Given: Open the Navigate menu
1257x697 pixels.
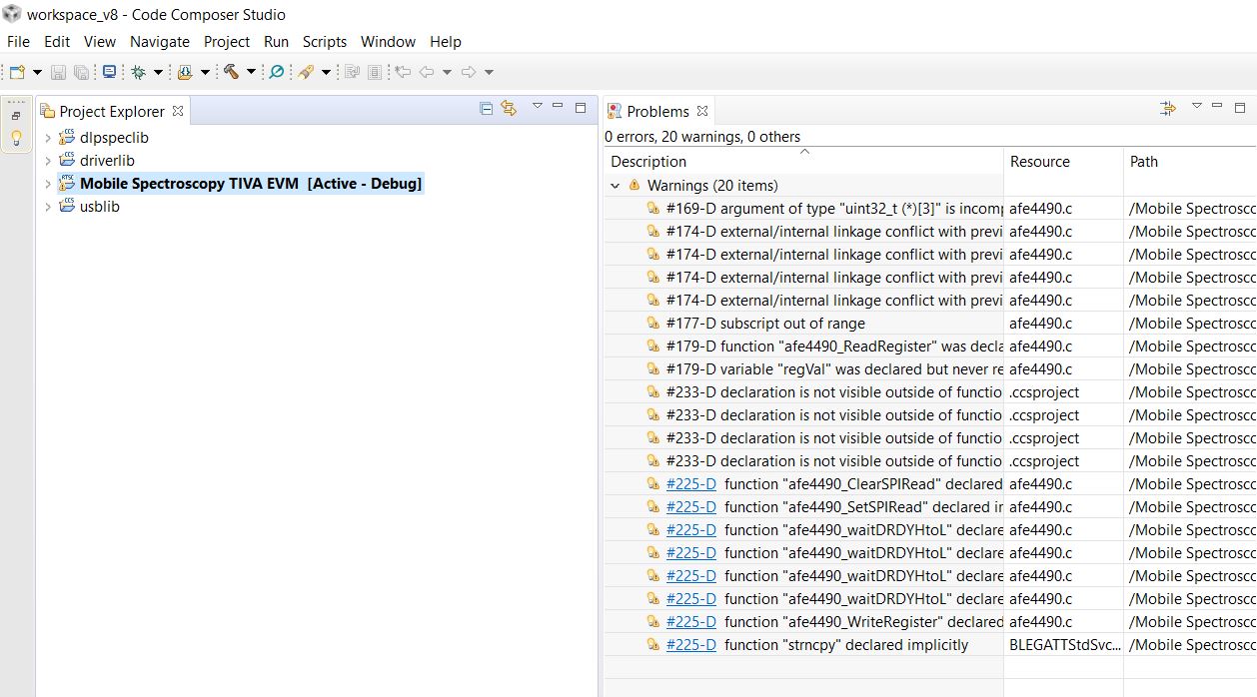Looking at the screenshot, I should click(160, 42).
